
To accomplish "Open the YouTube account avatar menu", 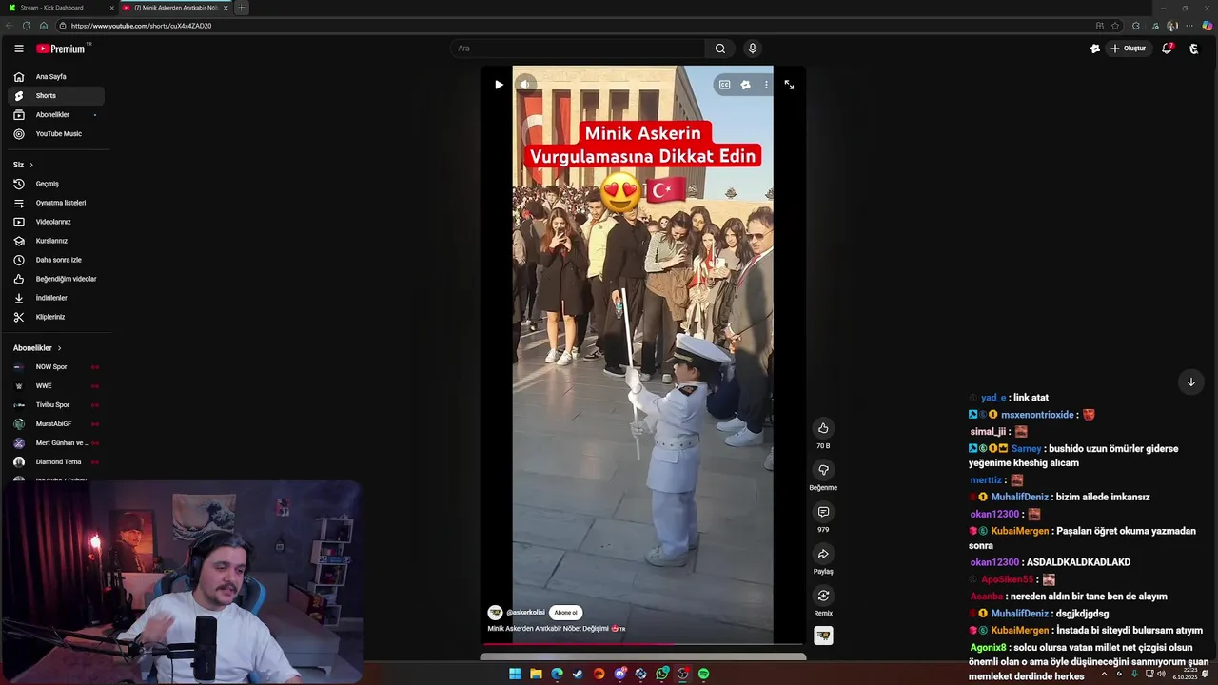I will [1194, 49].
